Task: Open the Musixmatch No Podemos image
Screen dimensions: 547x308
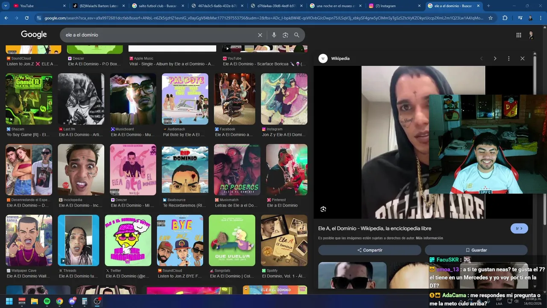Action: tap(237, 170)
